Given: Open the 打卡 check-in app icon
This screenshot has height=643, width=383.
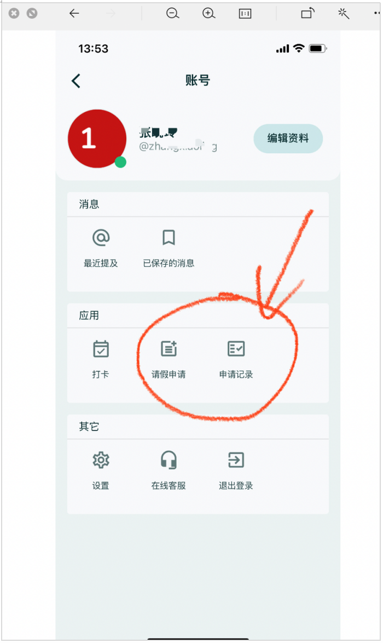Looking at the screenshot, I should pyautogui.click(x=101, y=349).
